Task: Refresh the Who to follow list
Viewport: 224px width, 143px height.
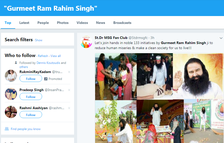Action: 43,56
